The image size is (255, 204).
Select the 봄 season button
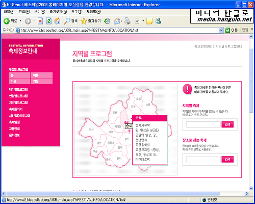19,75
